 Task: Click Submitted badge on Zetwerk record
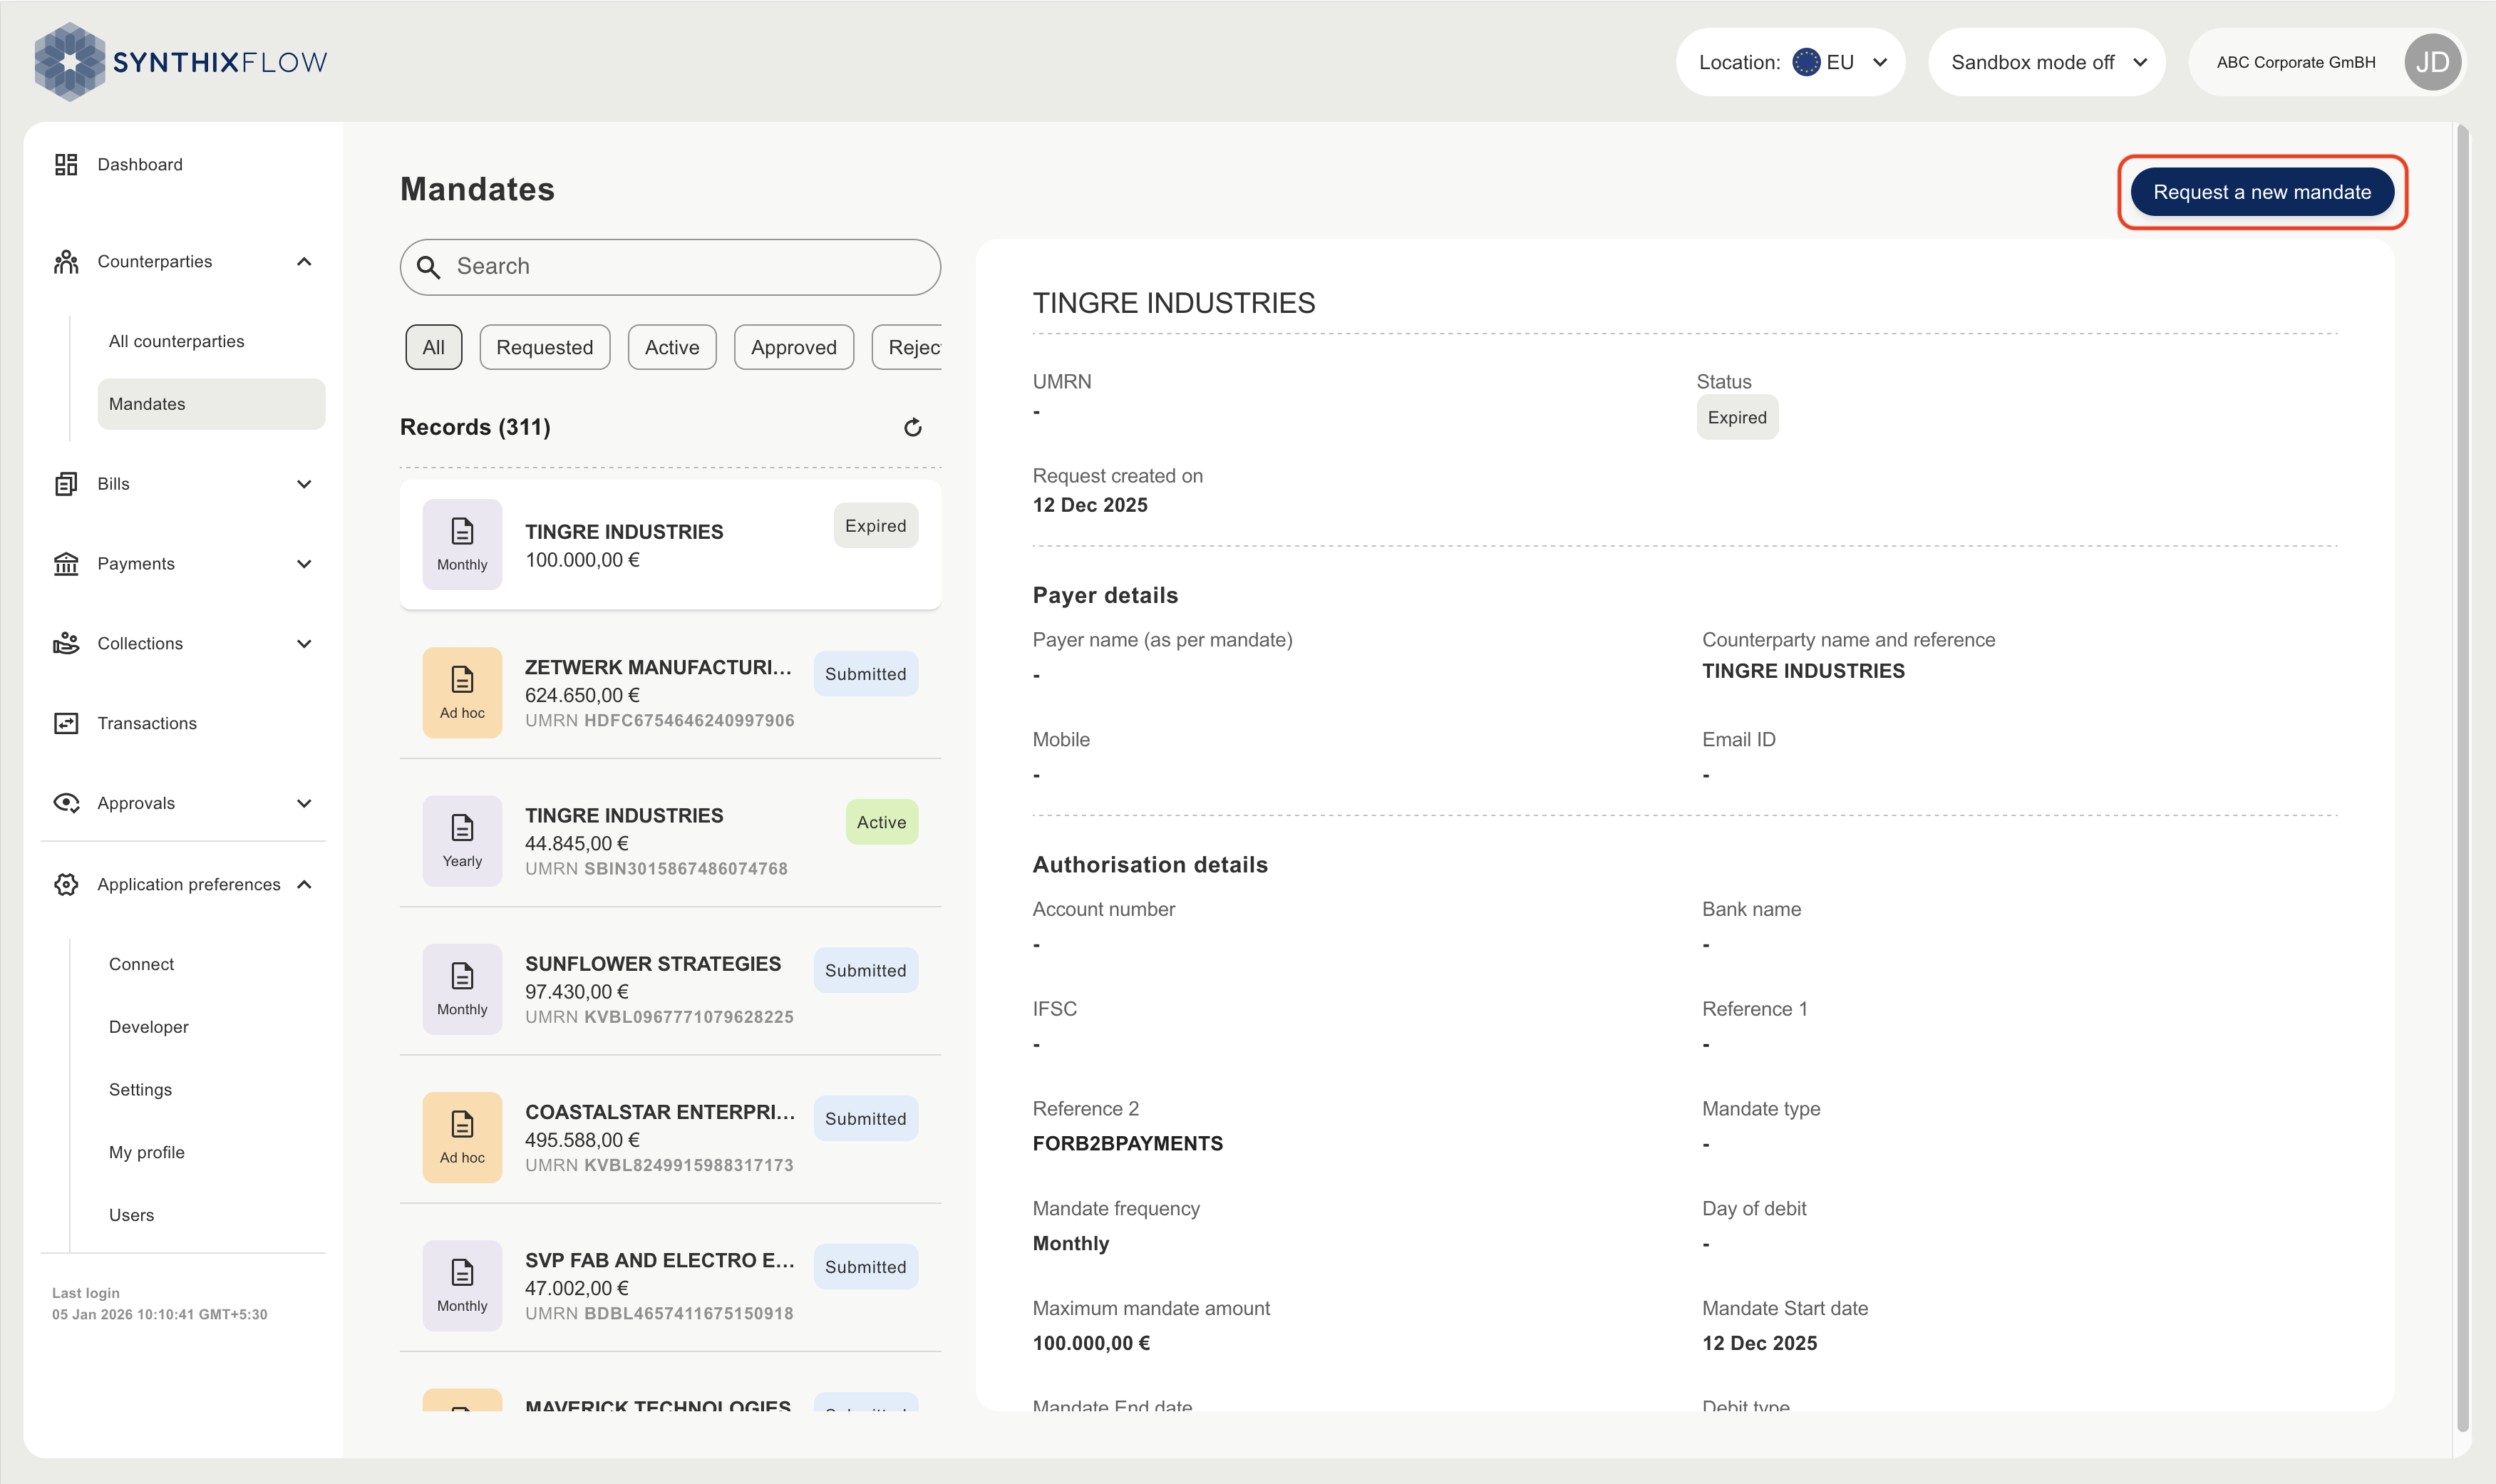click(x=866, y=674)
